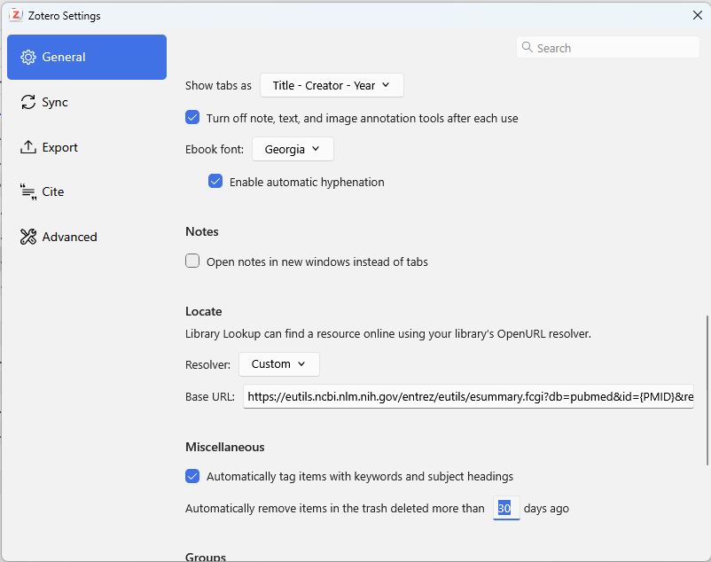Click the Cite quotation icon
The image size is (711, 562).
[28, 191]
